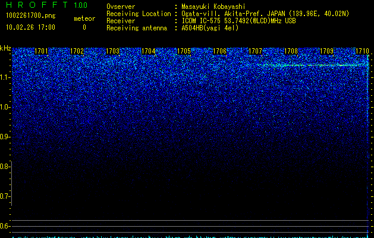Click the 1708 time marker

(x=291, y=51)
